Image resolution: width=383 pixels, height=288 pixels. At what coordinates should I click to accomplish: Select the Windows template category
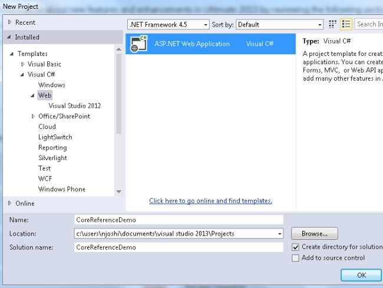click(x=52, y=85)
